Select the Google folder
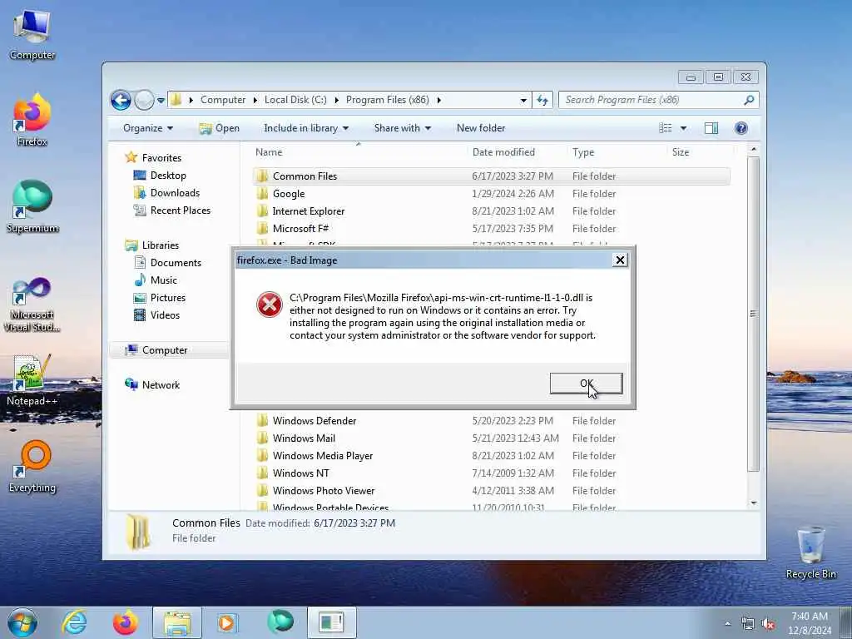This screenshot has height=639, width=852. pos(491,193)
